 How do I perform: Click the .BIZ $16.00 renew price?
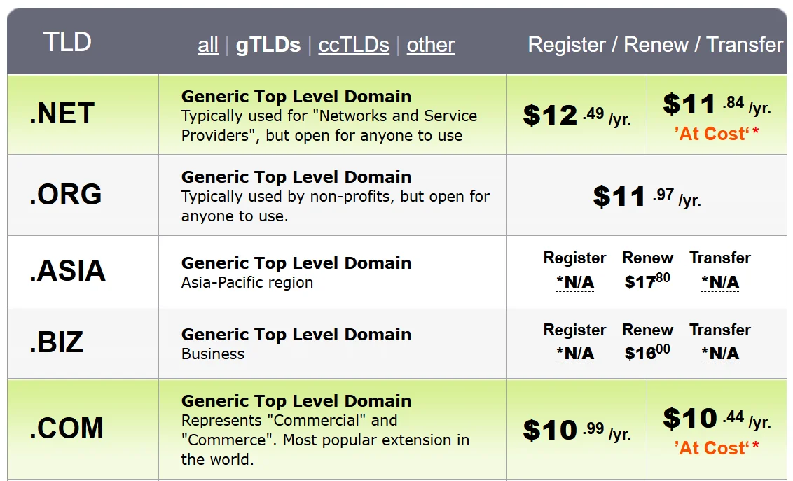(x=647, y=353)
